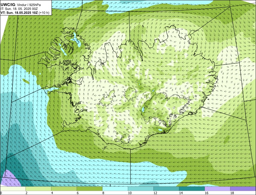
Task: Click the legend value "6"
Action: [77, 193]
